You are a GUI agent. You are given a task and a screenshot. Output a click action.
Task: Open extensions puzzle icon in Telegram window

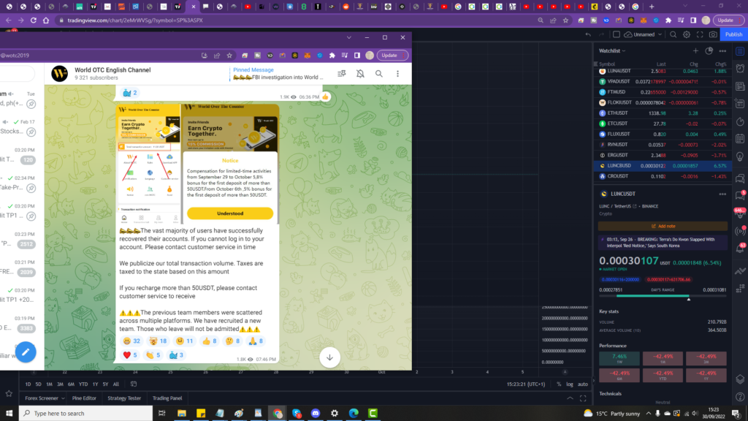pyautogui.click(x=332, y=56)
